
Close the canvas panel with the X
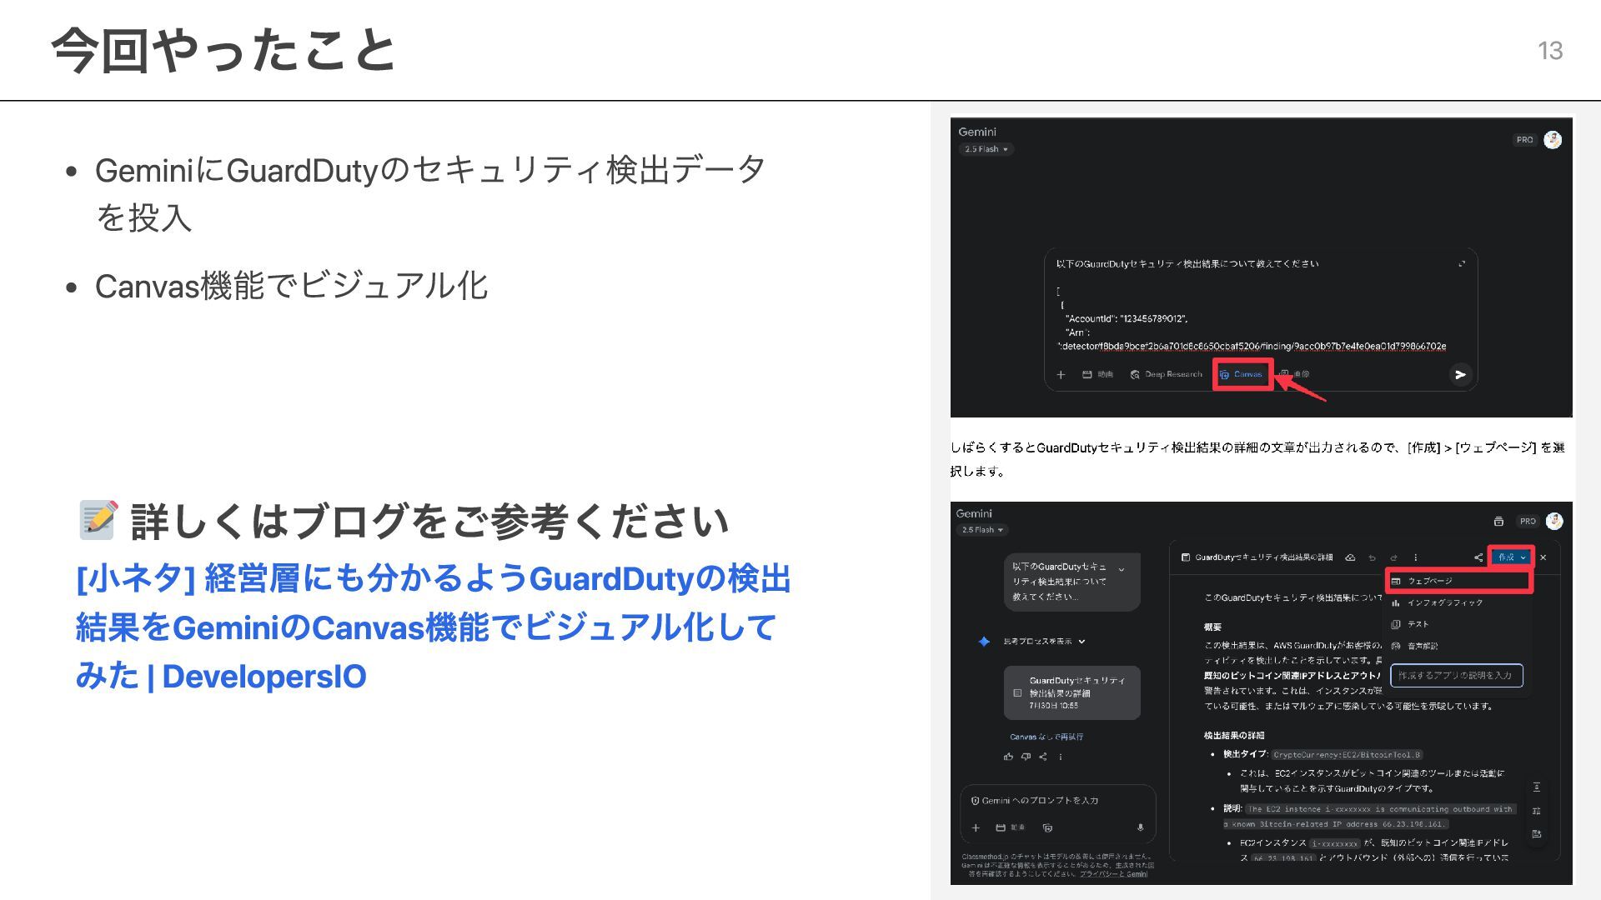1543,557
